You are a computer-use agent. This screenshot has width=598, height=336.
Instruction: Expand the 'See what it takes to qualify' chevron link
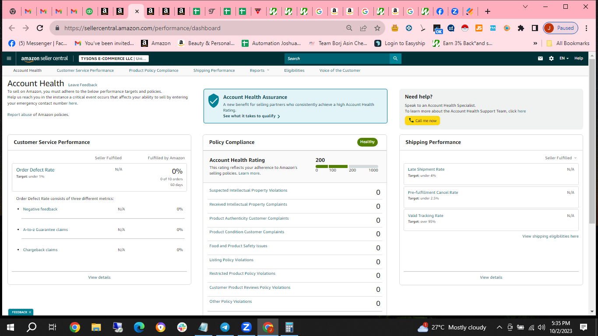(x=252, y=116)
